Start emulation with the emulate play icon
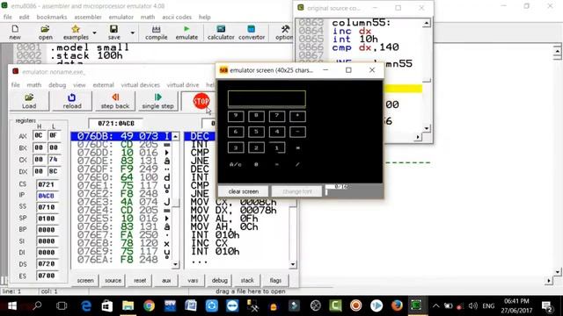 (x=186, y=32)
